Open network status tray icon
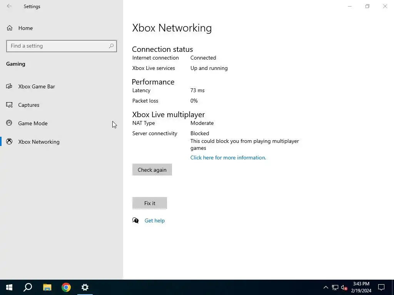Image resolution: width=394 pixels, height=295 pixels. coord(335,287)
